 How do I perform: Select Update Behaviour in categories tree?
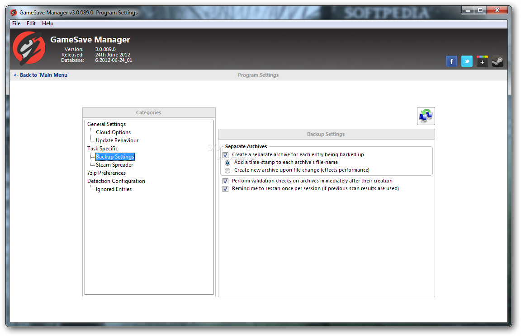(x=117, y=140)
